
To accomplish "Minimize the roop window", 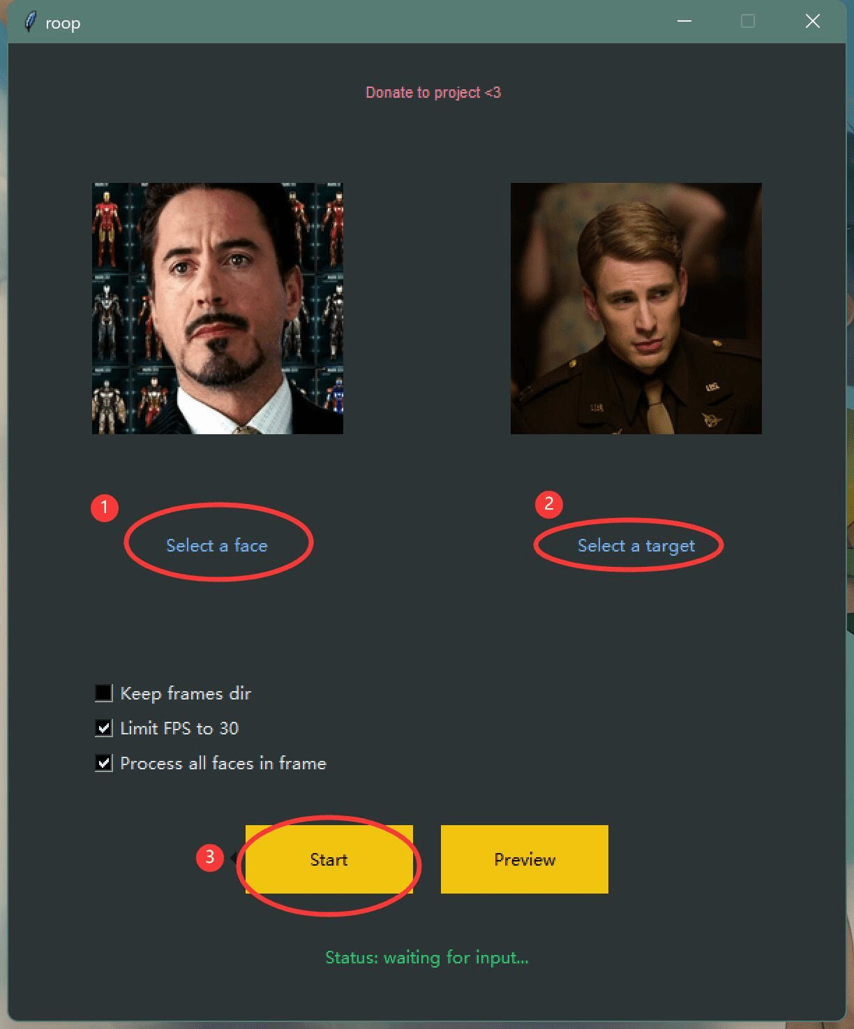I will (684, 22).
